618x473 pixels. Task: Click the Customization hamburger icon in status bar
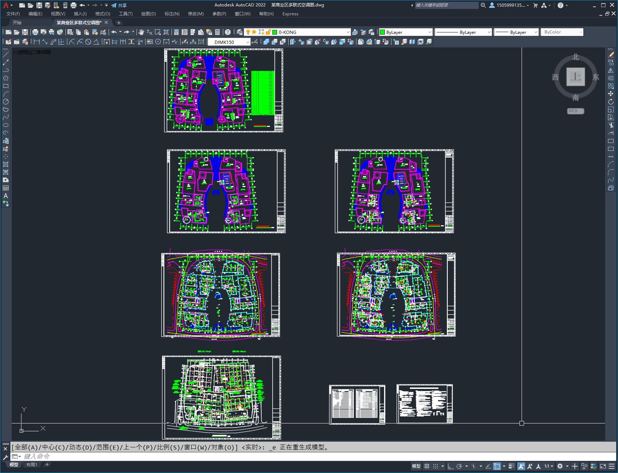[612, 466]
